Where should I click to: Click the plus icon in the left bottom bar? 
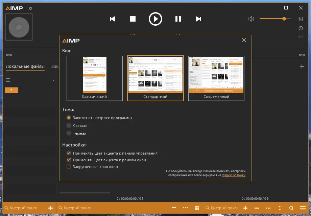tap(51, 208)
